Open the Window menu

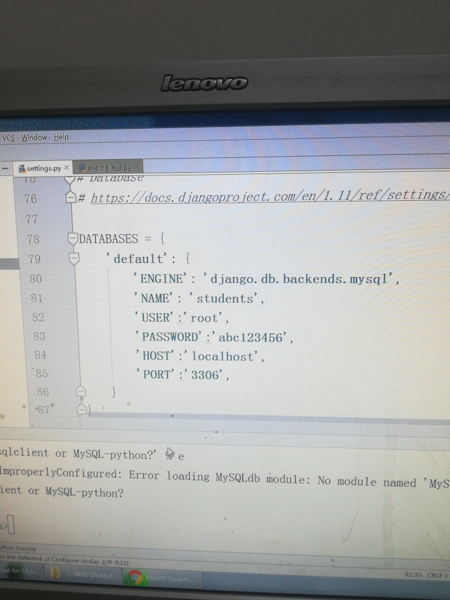(34, 137)
